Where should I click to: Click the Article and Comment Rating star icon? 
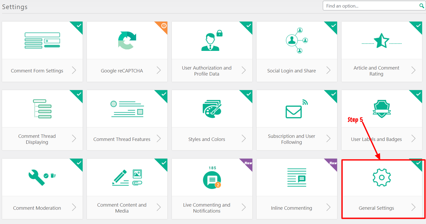(x=382, y=40)
